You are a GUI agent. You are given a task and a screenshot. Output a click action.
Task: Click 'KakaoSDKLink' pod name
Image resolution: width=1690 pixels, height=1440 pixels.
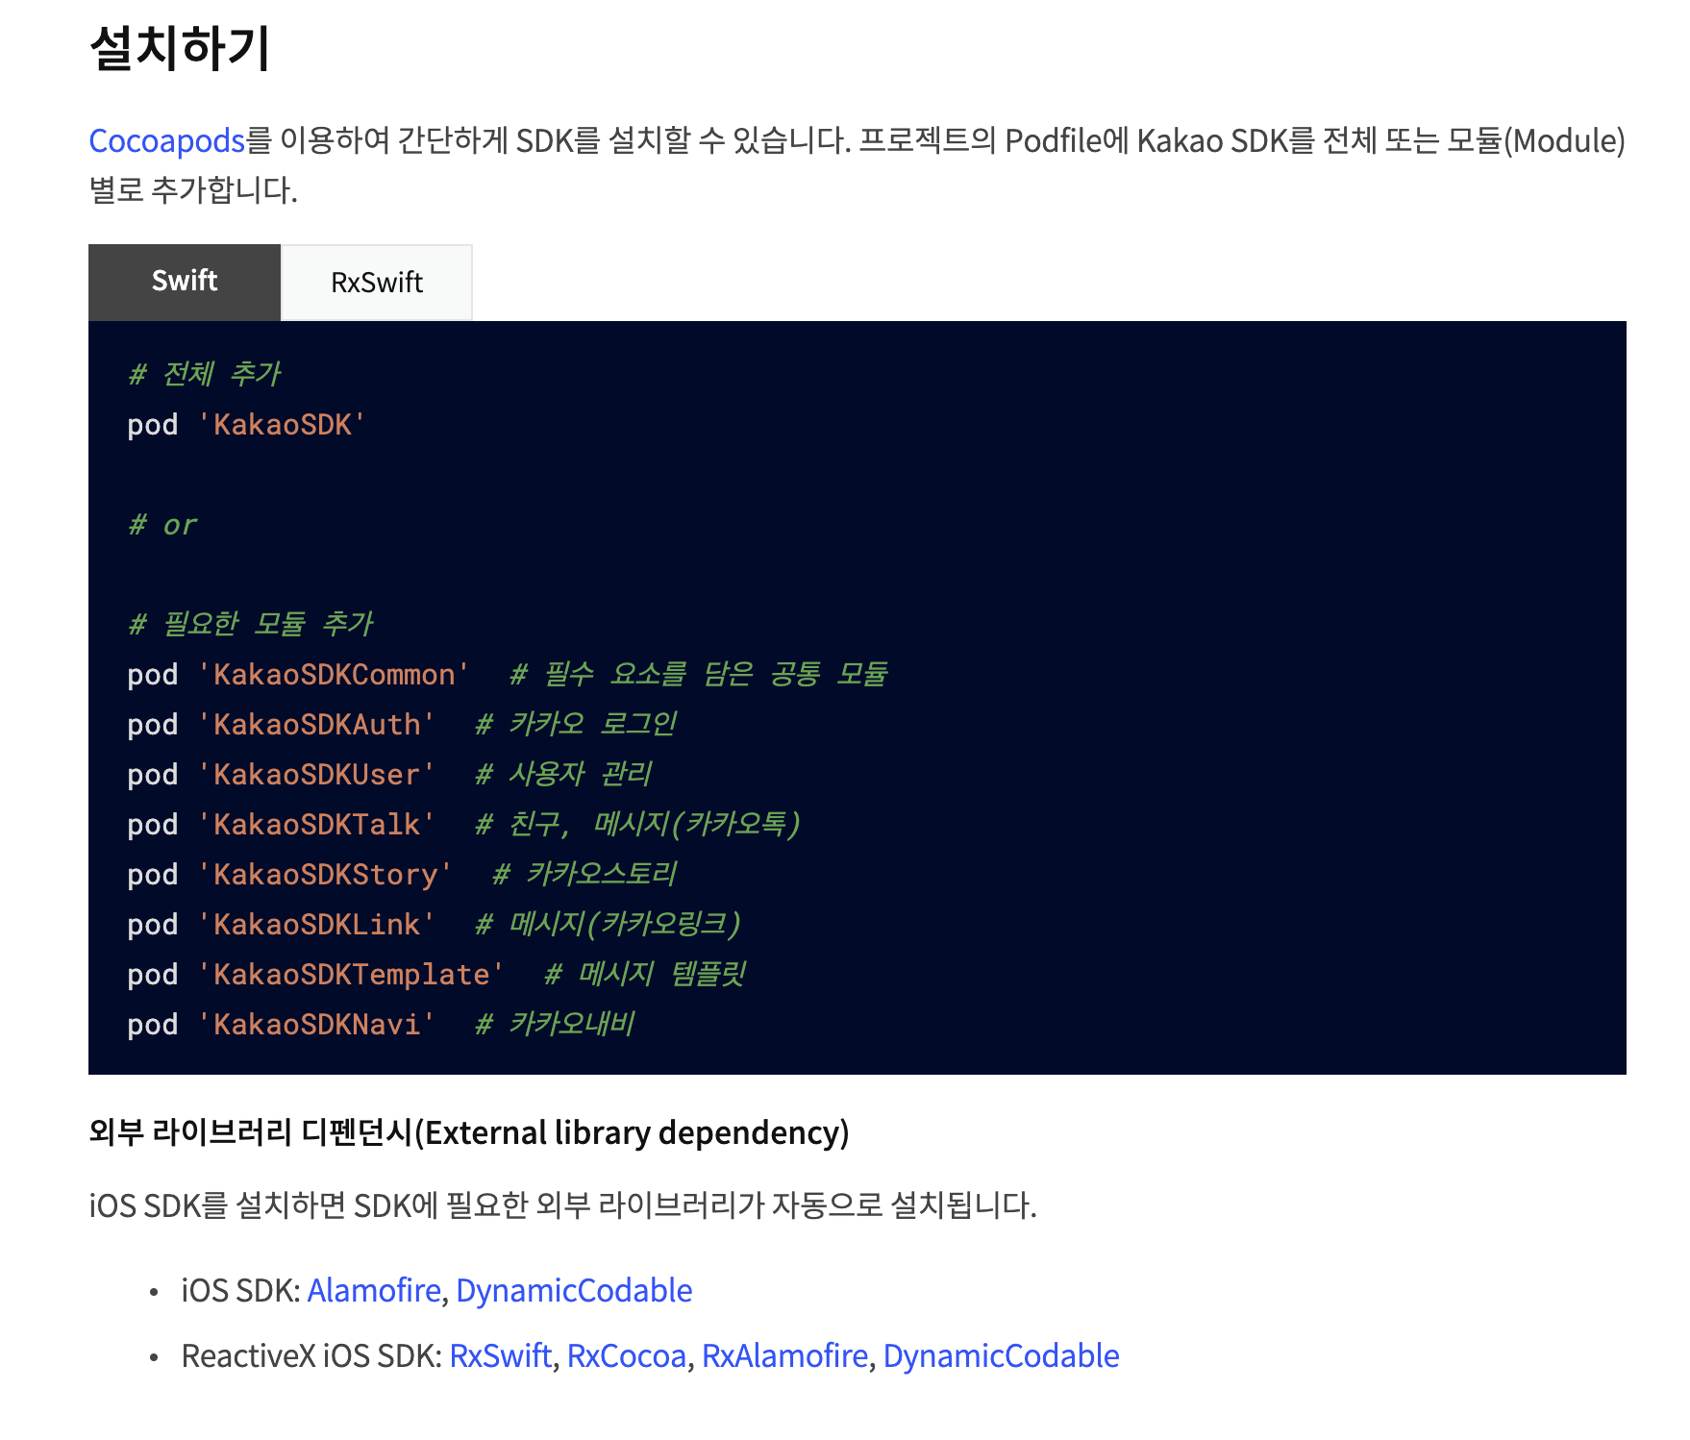(x=316, y=925)
